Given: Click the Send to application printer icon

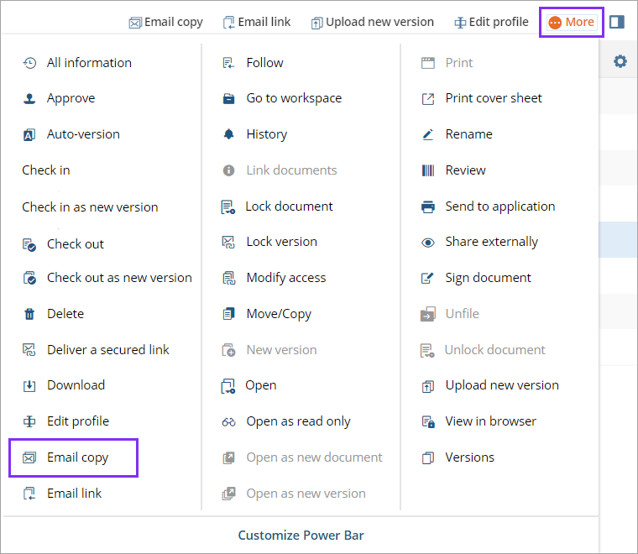Looking at the screenshot, I should click(428, 206).
